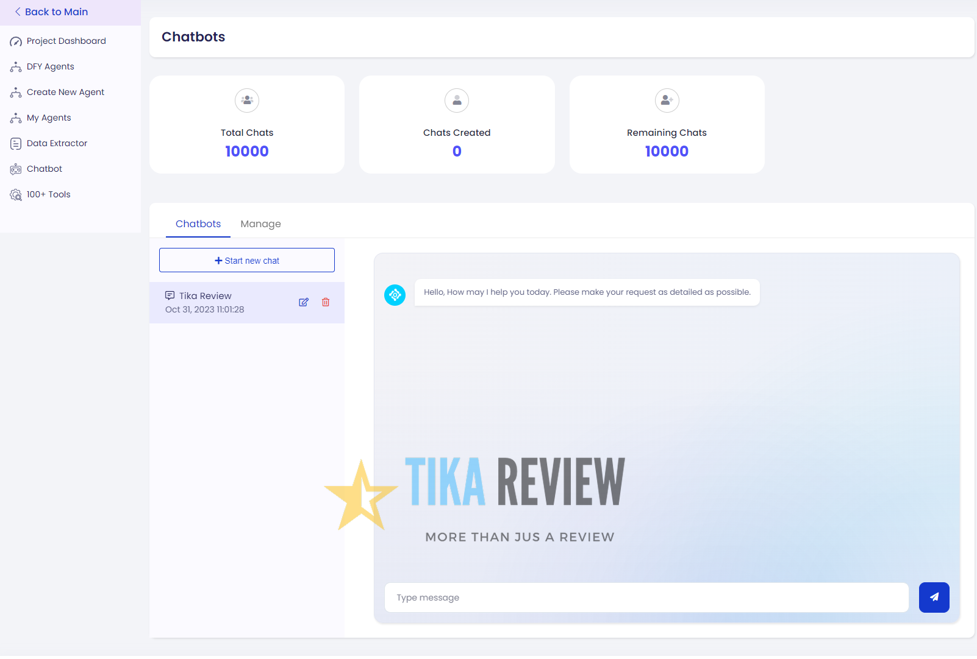Click the Chats Created user icon
This screenshot has height=659, width=977.
[x=457, y=100]
